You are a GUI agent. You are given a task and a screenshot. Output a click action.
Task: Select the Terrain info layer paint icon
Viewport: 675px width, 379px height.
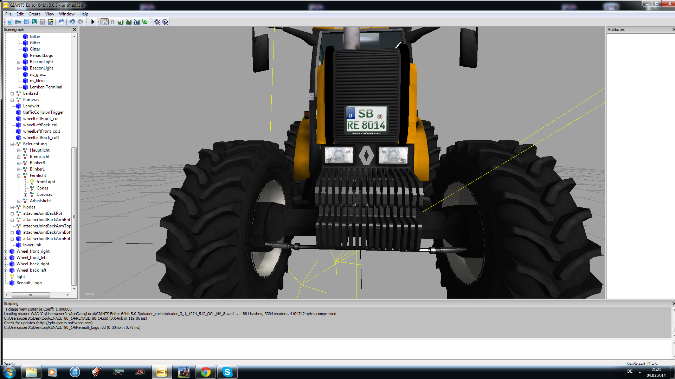(137, 22)
